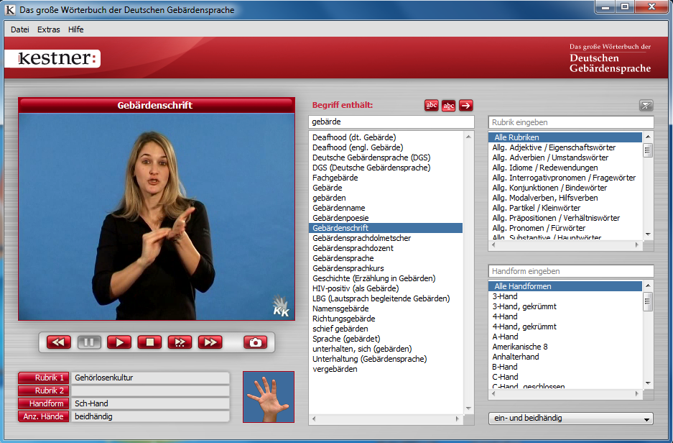Click the sign video display area
673x443 pixels.
(x=157, y=216)
